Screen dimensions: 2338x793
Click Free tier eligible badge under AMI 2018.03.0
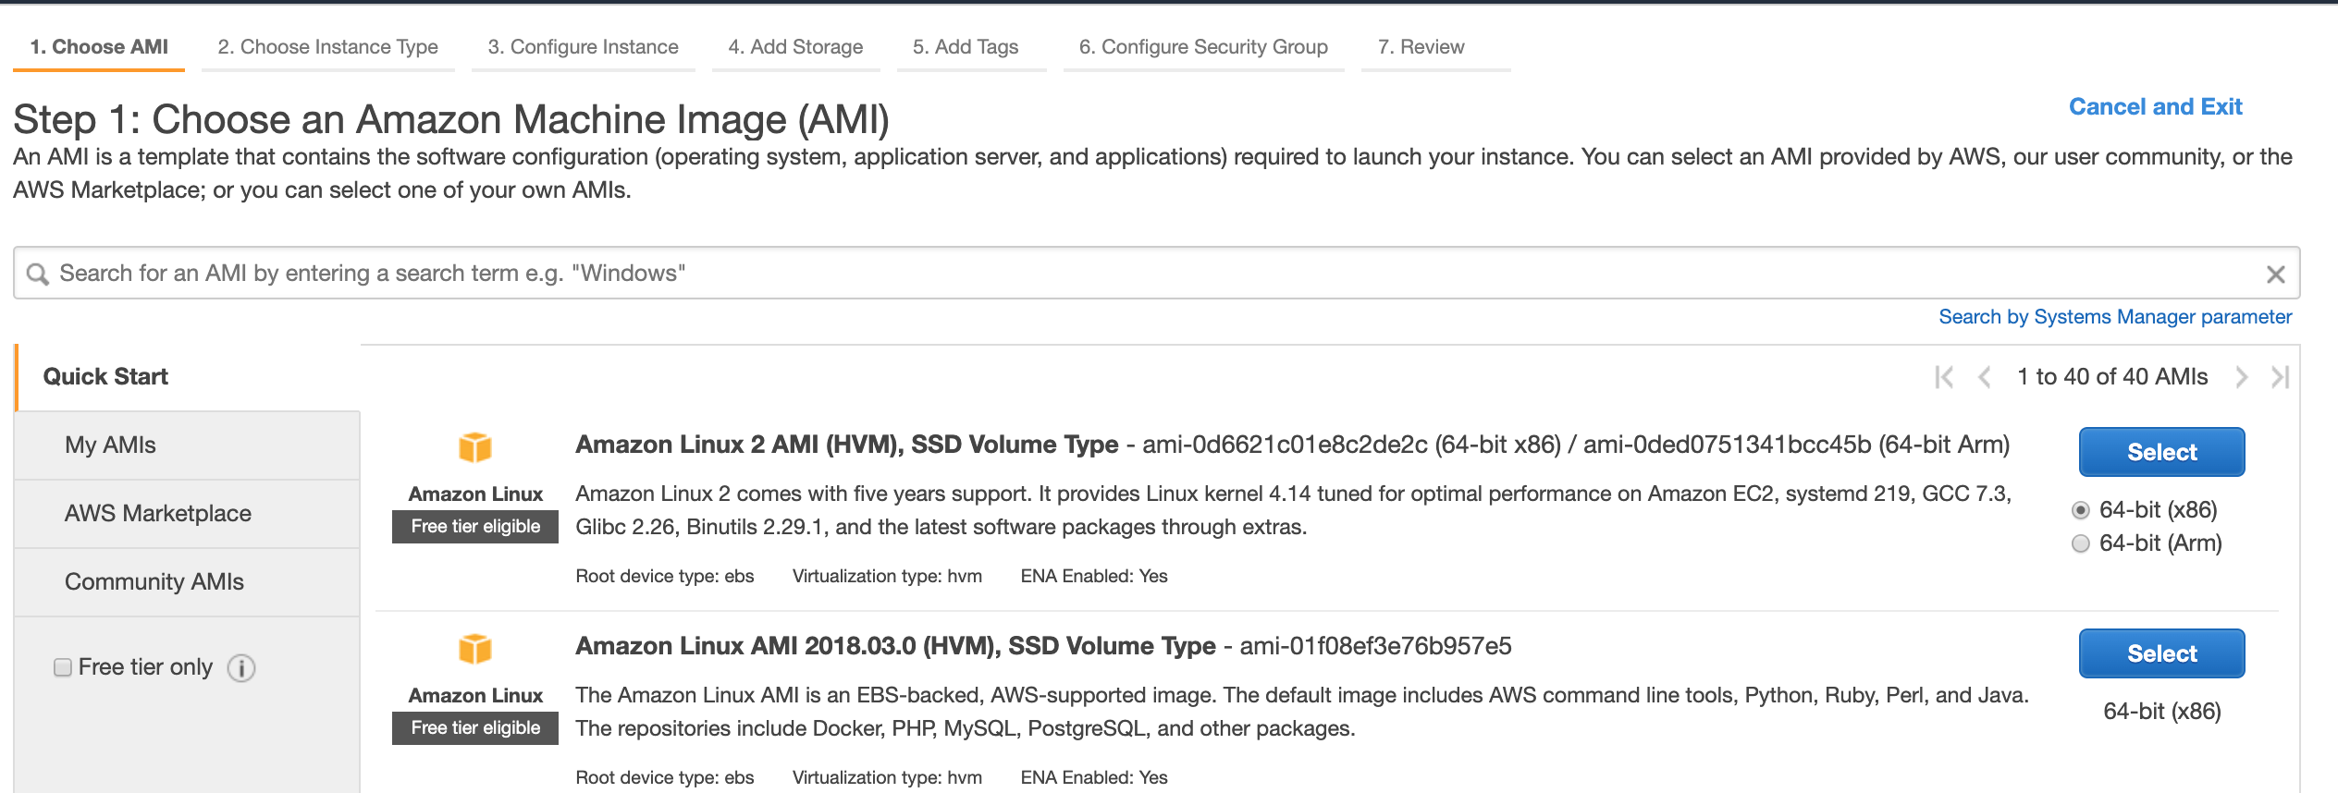(x=475, y=728)
